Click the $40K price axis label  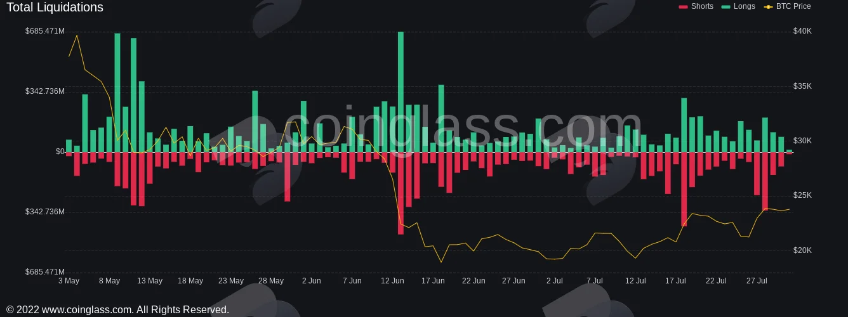point(802,31)
